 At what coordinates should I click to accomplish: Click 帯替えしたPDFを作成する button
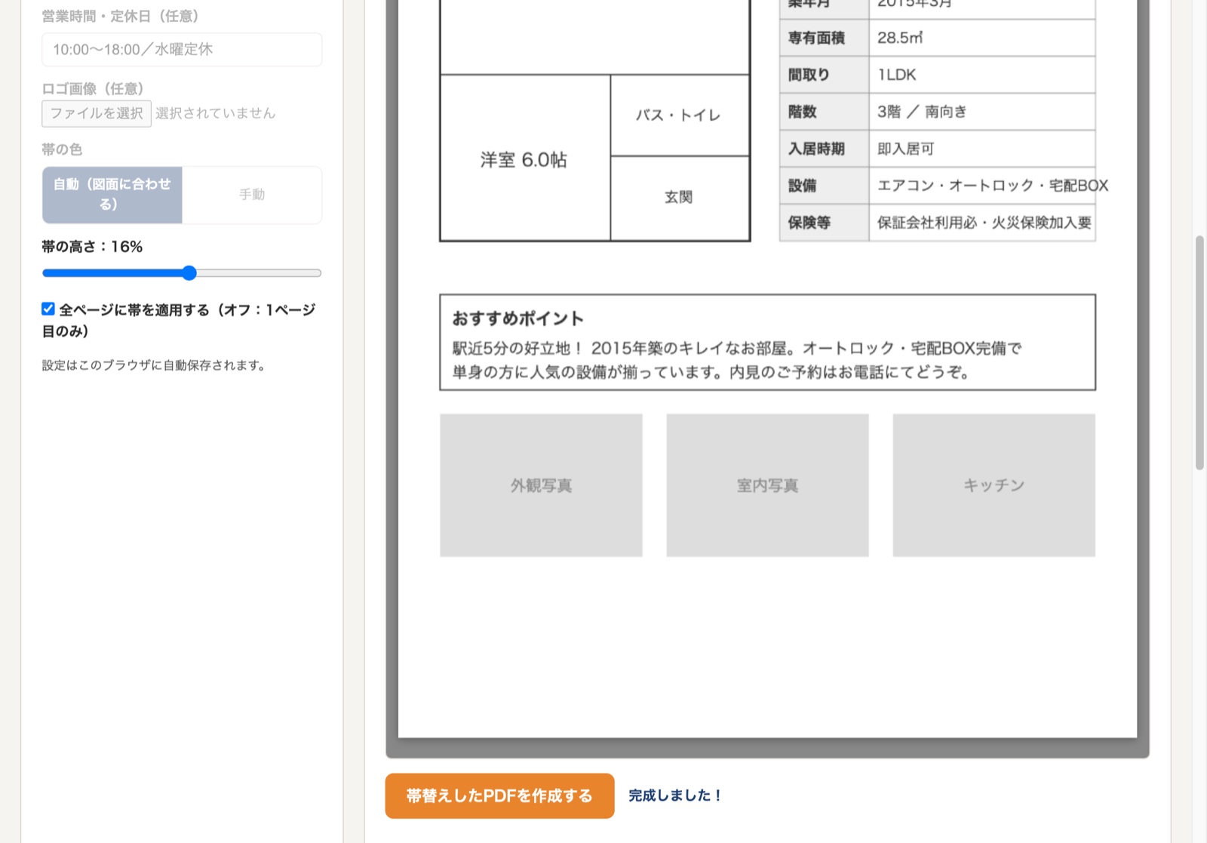(499, 795)
